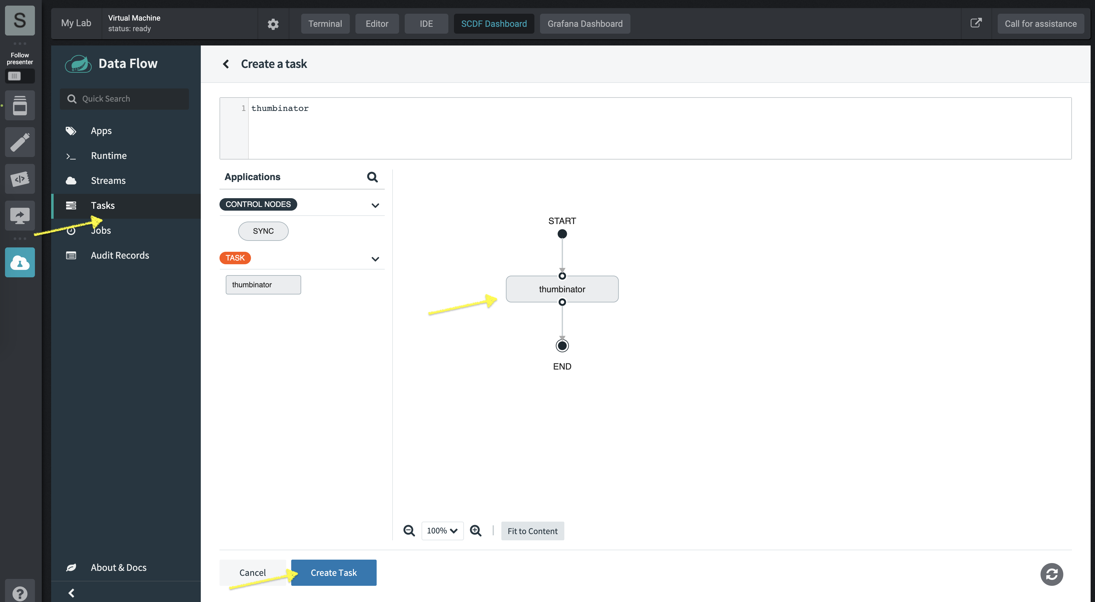This screenshot has height=602, width=1095.
Task: Click the cloud lab icon in left bar
Action: [x=20, y=263]
